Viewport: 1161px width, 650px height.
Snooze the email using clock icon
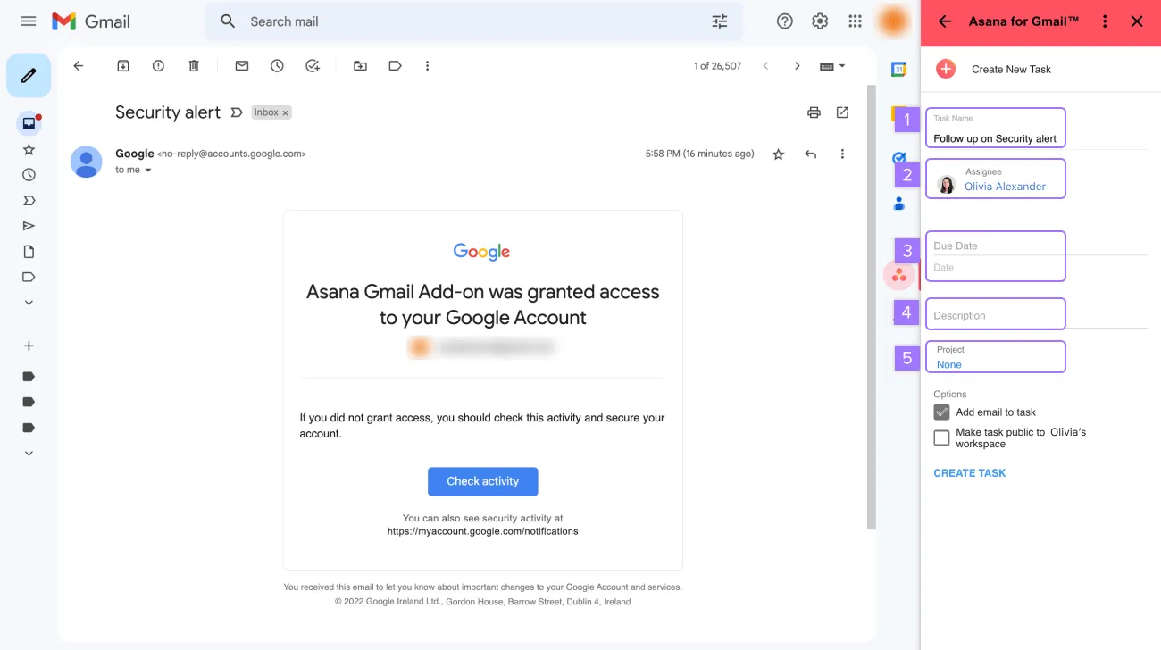pyautogui.click(x=277, y=65)
